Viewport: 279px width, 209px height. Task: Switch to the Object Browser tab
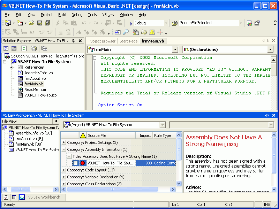(103, 41)
